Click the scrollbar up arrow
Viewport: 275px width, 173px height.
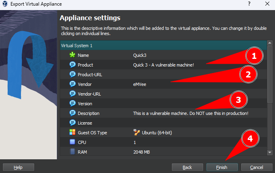270,43
